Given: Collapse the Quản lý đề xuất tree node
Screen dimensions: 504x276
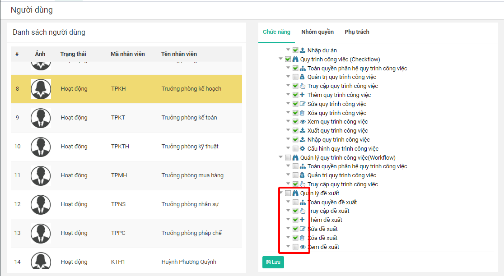Looking at the screenshot, I should coord(281,193).
